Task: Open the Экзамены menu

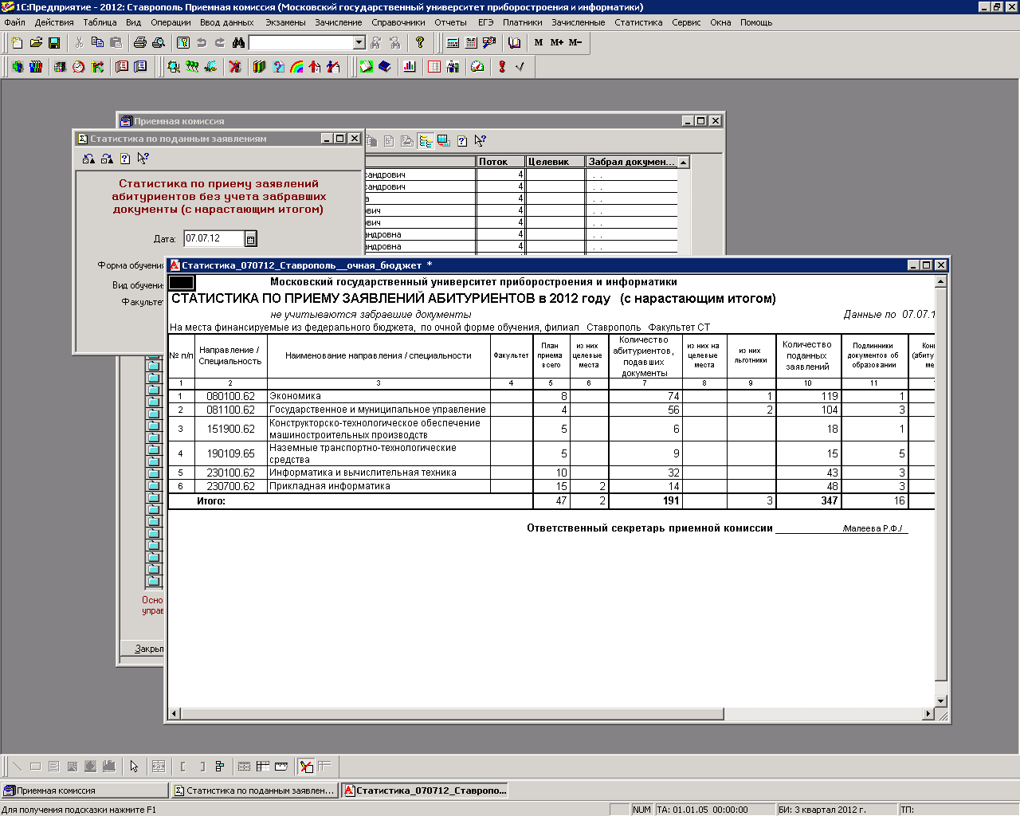Action: [285, 22]
